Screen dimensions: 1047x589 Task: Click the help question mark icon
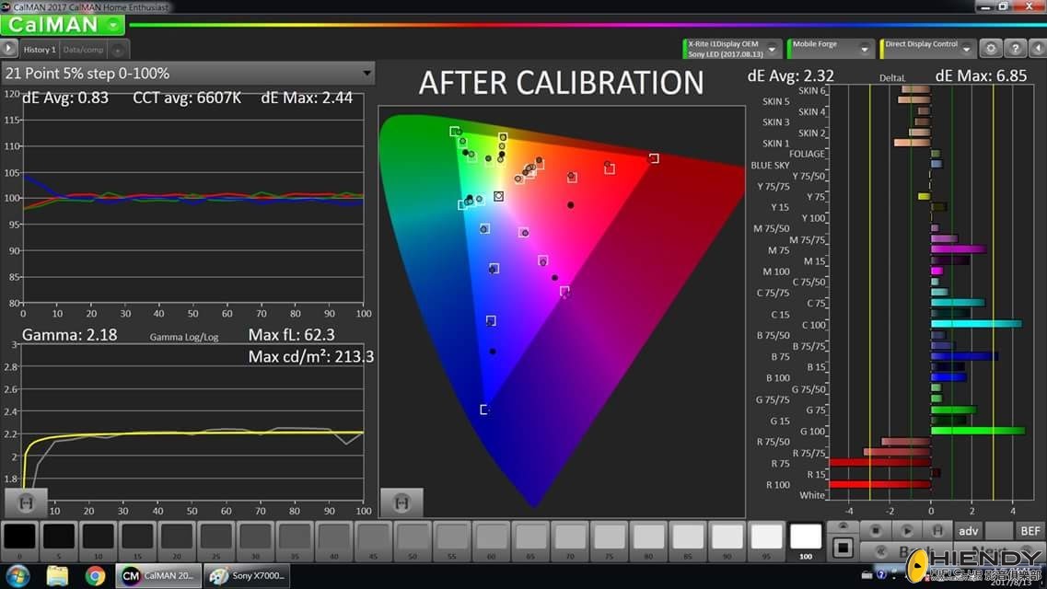tap(1015, 49)
